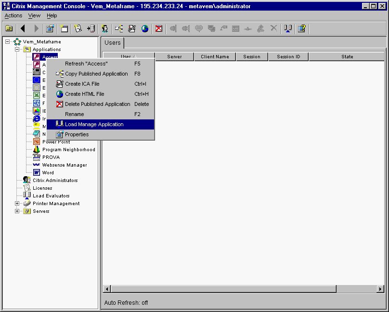Click the Auto Refresh: off status text
The height and width of the screenshot is (312, 389).
click(126, 302)
